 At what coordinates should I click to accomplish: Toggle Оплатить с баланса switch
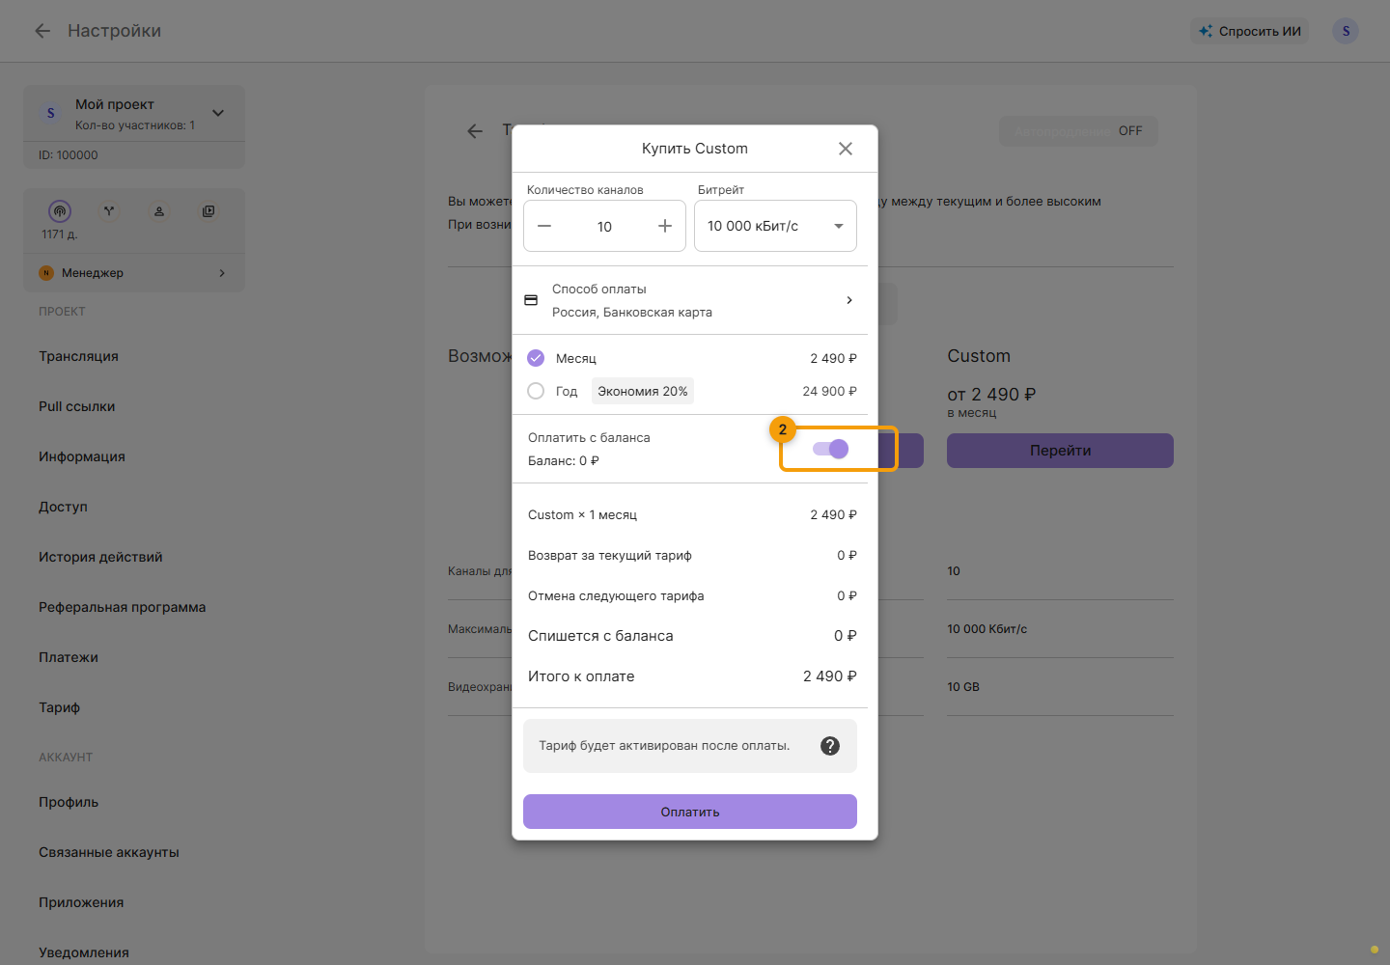pos(830,449)
